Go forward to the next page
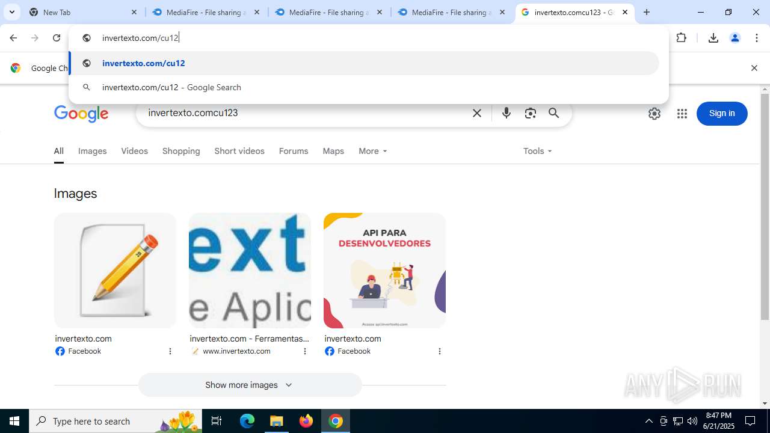The image size is (770, 433). (x=35, y=38)
